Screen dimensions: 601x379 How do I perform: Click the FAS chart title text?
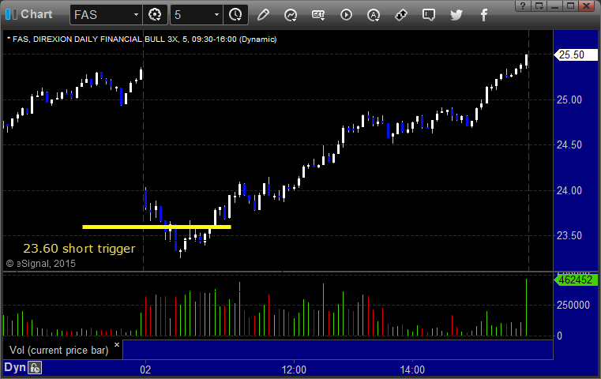point(142,39)
